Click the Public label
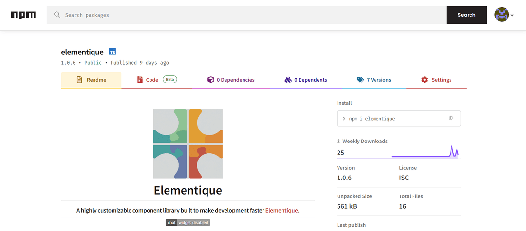The image size is (526, 231). 93,63
